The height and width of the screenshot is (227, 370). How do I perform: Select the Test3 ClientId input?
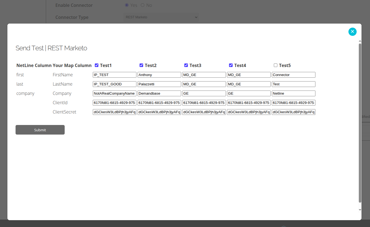(x=204, y=103)
